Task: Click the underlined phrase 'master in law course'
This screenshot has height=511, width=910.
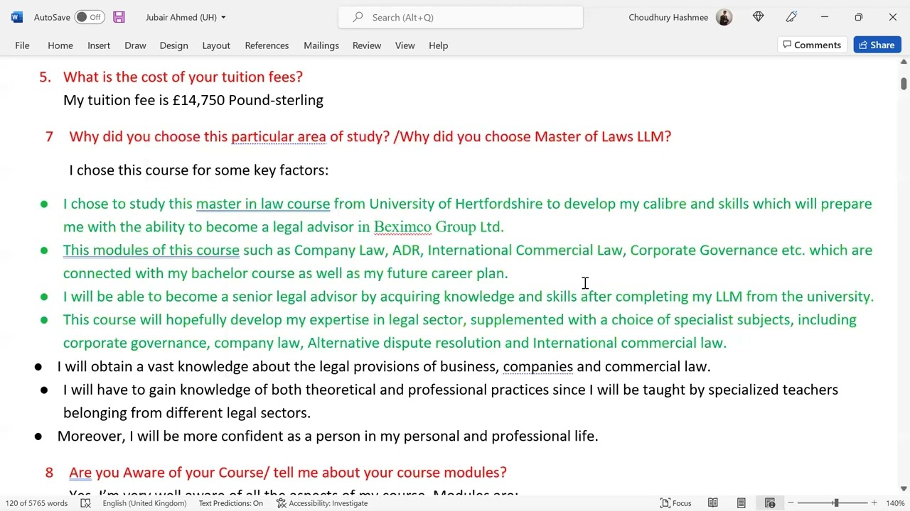Action: (x=263, y=204)
